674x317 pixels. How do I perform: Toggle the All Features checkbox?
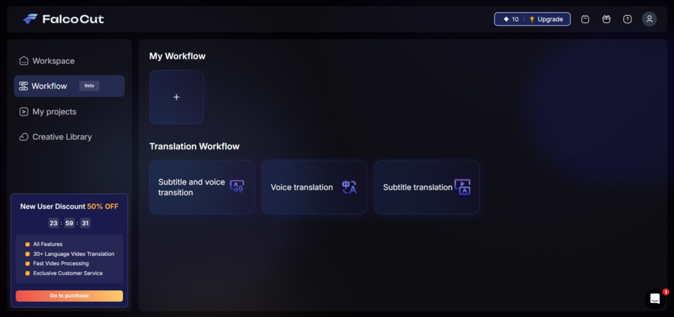[x=28, y=245]
